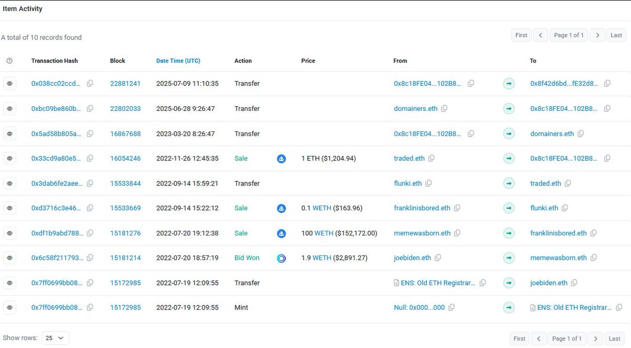
Task: Click the green transfer arrow between domainers.eth and 0x8c18FE04
Action: pyautogui.click(x=508, y=108)
